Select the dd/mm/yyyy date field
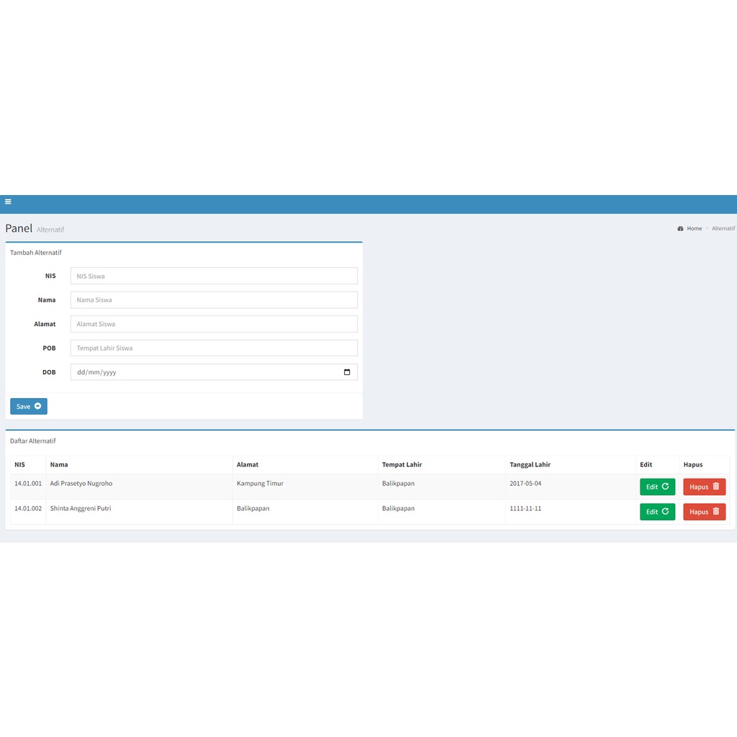Screen dimensions: 737x737 coord(214,372)
